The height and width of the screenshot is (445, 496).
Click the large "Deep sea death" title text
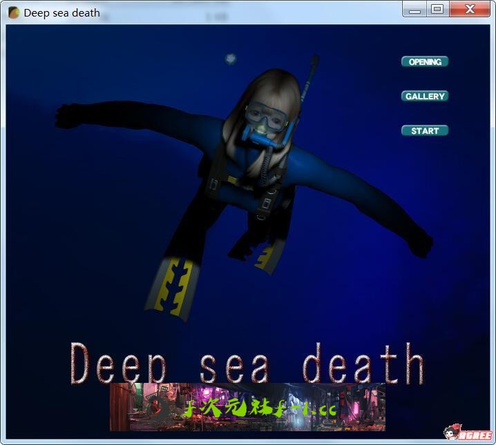coord(247,363)
